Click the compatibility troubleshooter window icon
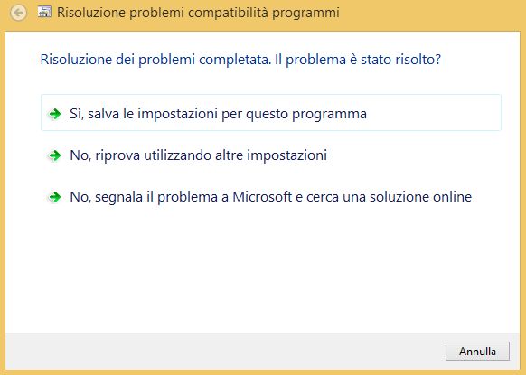 (44, 12)
